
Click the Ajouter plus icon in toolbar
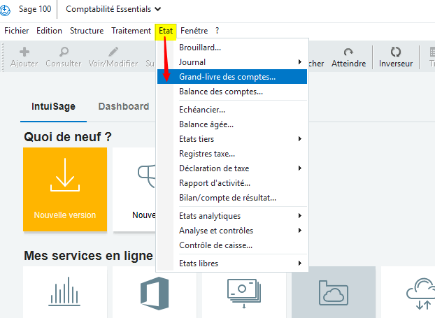[24, 52]
